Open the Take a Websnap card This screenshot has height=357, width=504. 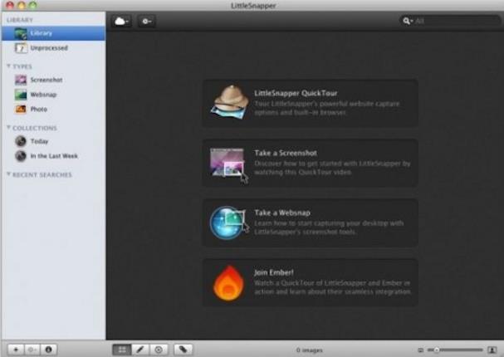click(311, 223)
